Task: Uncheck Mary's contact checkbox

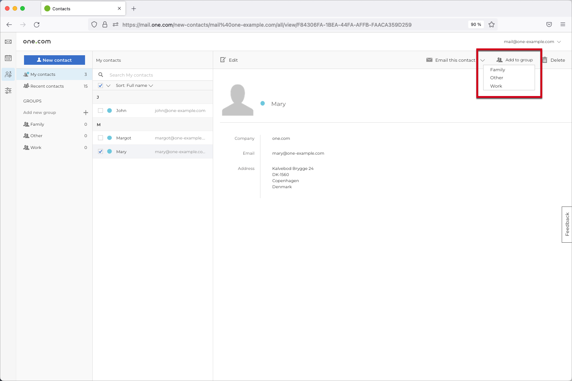Action: [x=100, y=151]
